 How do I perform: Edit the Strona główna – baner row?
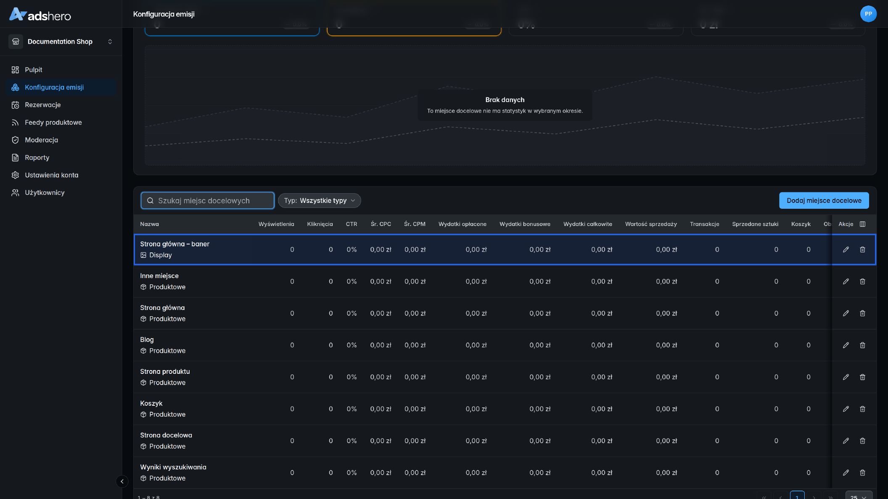846,249
